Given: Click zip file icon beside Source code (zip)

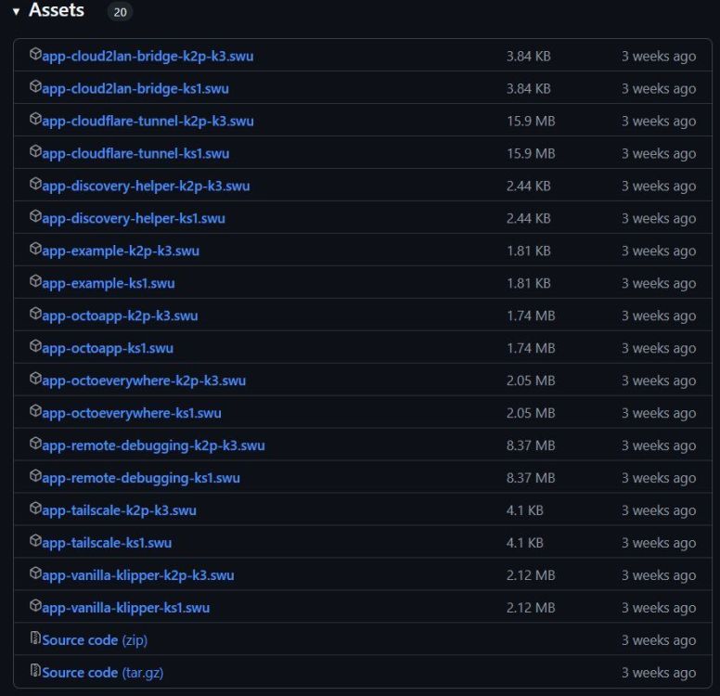Looking at the screenshot, I should [x=35, y=638].
